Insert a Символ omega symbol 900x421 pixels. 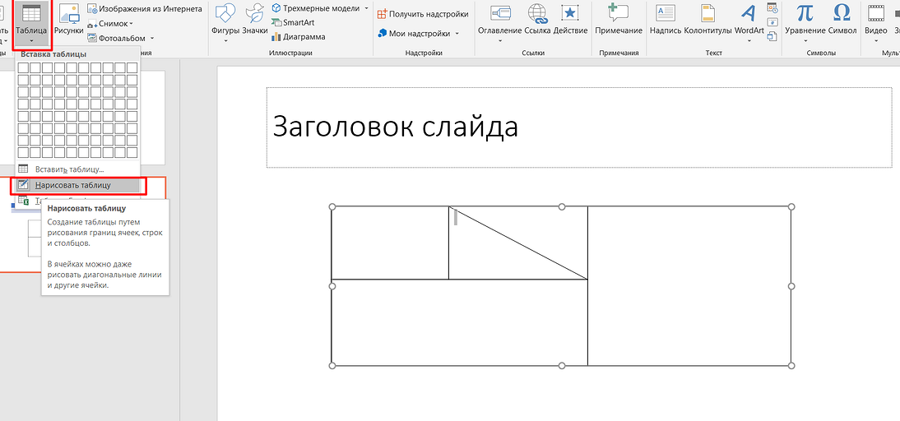[842, 21]
